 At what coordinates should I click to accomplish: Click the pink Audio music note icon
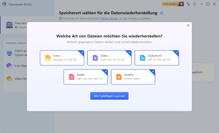click(x=71, y=77)
